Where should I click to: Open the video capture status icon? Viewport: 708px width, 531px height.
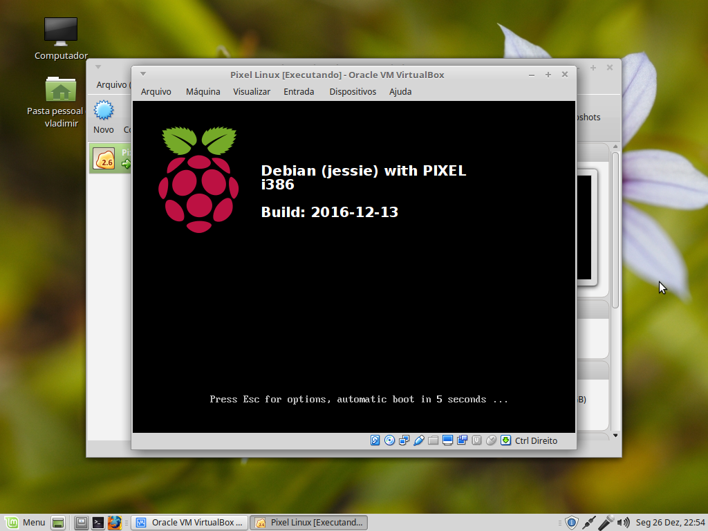[462, 440]
